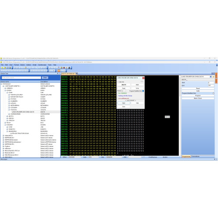Toggle Program Modified Only checkbox in dialog
Viewport: 218px width, 218px height.
point(143,91)
